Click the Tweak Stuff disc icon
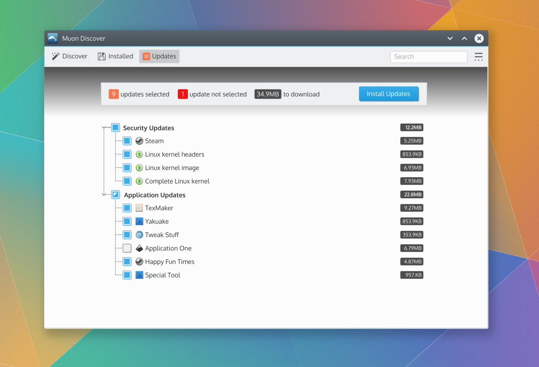Viewport: 539px width, 367px height. point(139,235)
